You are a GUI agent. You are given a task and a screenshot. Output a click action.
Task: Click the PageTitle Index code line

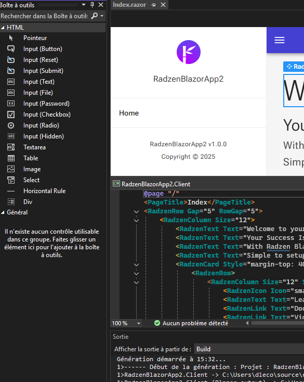pyautogui.click(x=199, y=202)
